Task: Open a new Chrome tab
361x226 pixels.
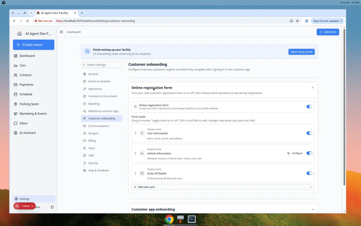Action: pyautogui.click(x=82, y=13)
